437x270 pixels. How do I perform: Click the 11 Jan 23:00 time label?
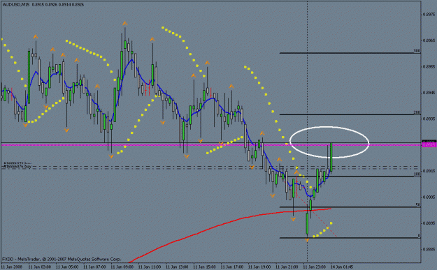coord(315,267)
